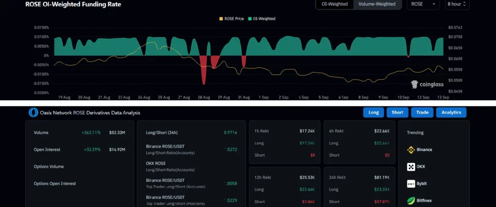
Task: Click the Binance Top Trader Long/Short (Positions) row
Action: [191, 200]
